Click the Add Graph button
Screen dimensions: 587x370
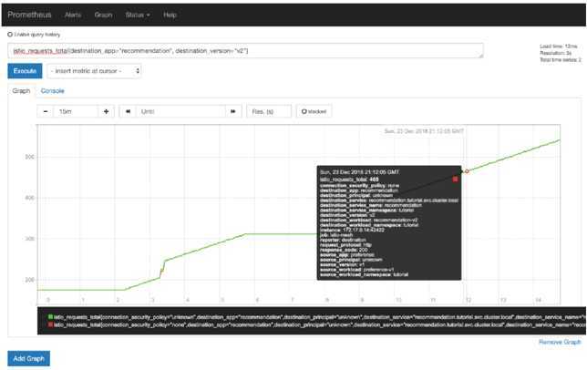(29, 358)
